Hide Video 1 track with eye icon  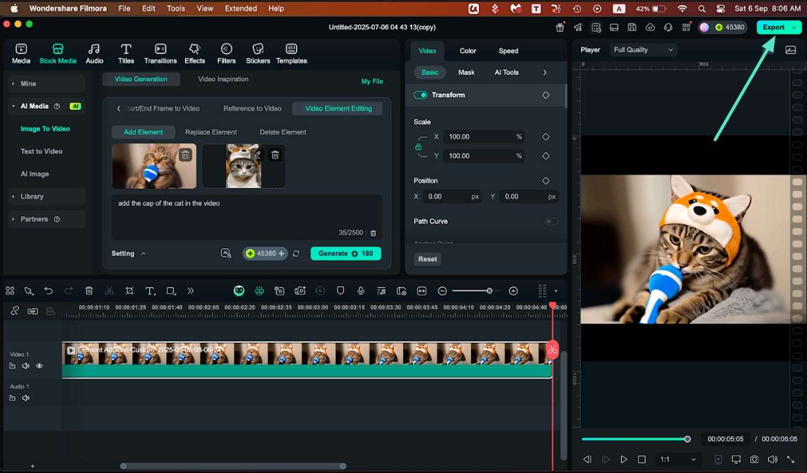pyautogui.click(x=39, y=366)
